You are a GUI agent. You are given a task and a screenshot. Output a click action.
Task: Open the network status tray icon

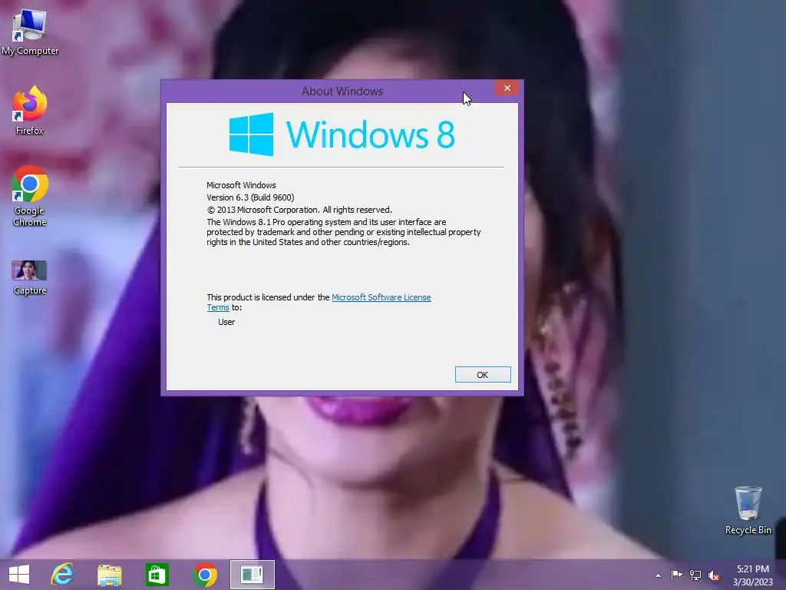point(695,575)
